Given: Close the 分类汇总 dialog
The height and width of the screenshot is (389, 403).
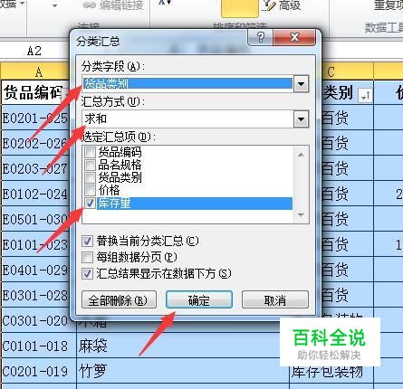Looking at the screenshot, I should [294, 37].
